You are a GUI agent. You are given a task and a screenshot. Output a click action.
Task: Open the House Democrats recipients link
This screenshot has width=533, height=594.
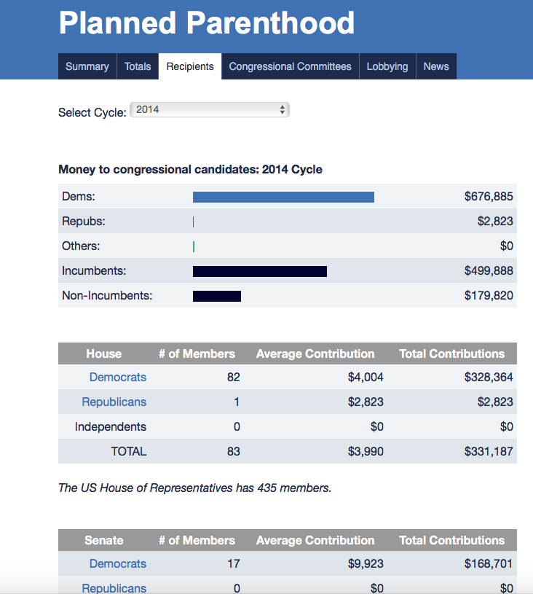[118, 378]
